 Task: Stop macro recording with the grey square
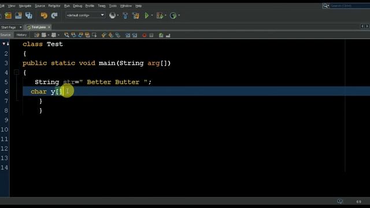coord(151,35)
